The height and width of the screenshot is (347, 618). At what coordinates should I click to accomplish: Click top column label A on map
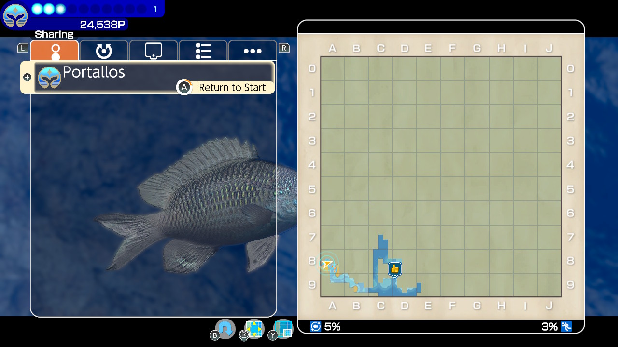332,48
